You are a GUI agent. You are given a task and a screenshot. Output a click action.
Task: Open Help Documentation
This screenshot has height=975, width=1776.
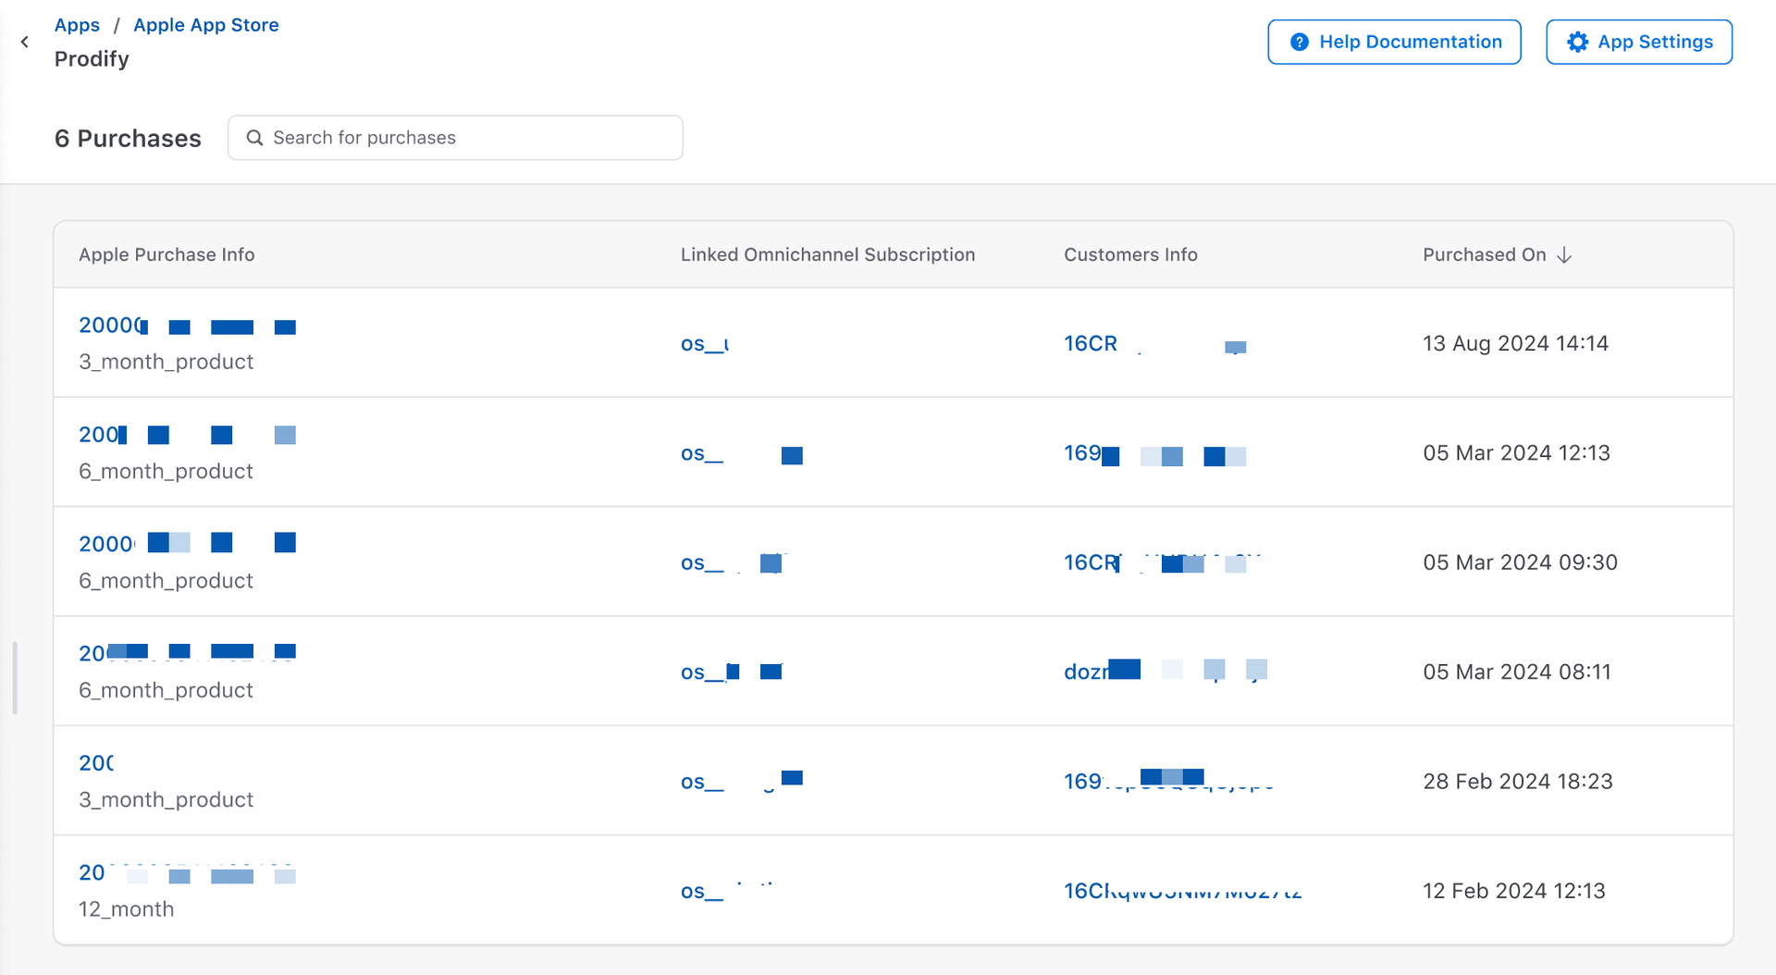point(1394,42)
